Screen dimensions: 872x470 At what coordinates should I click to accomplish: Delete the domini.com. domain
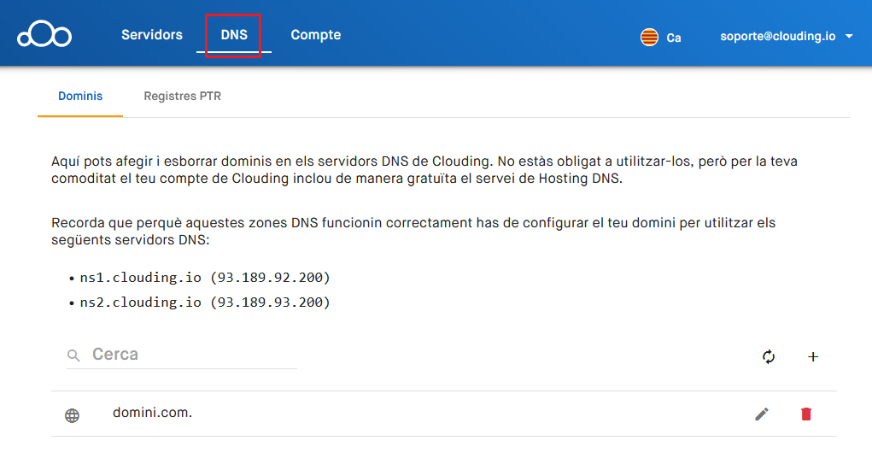tap(806, 414)
